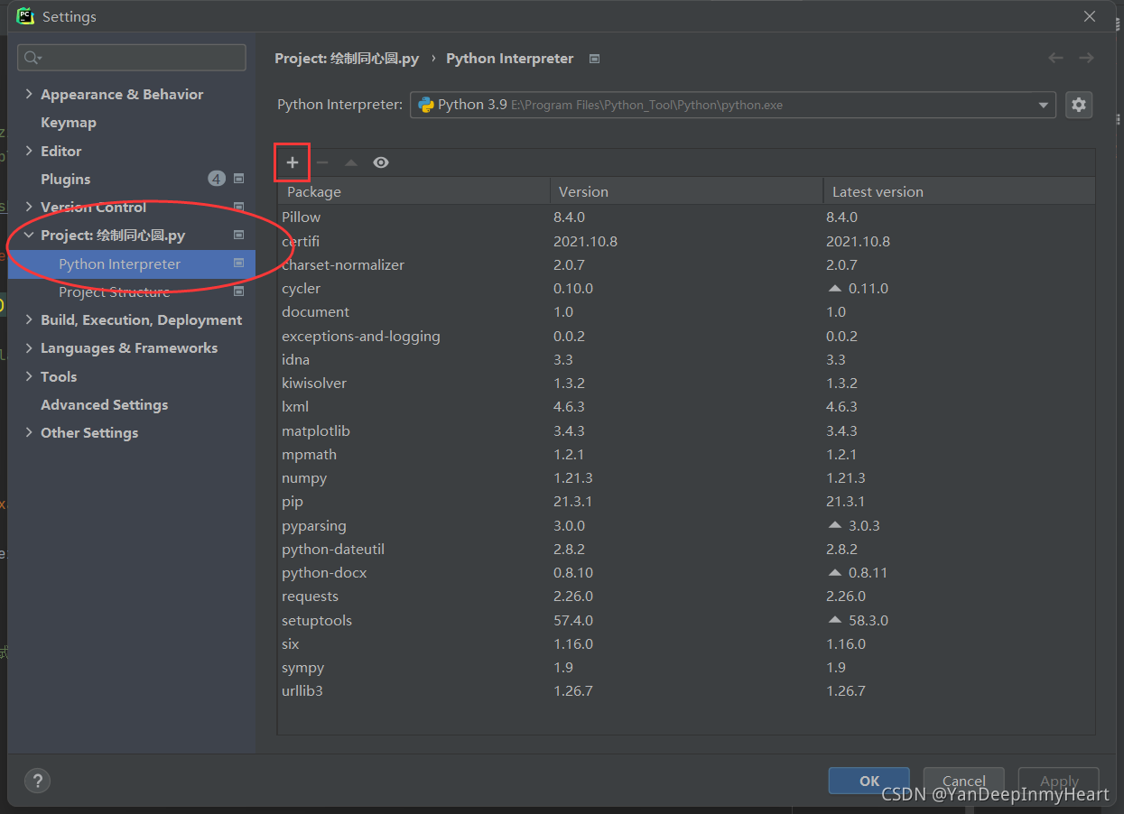Open the interpreter gear settings menu
Image resolution: width=1124 pixels, height=814 pixels.
(x=1079, y=105)
